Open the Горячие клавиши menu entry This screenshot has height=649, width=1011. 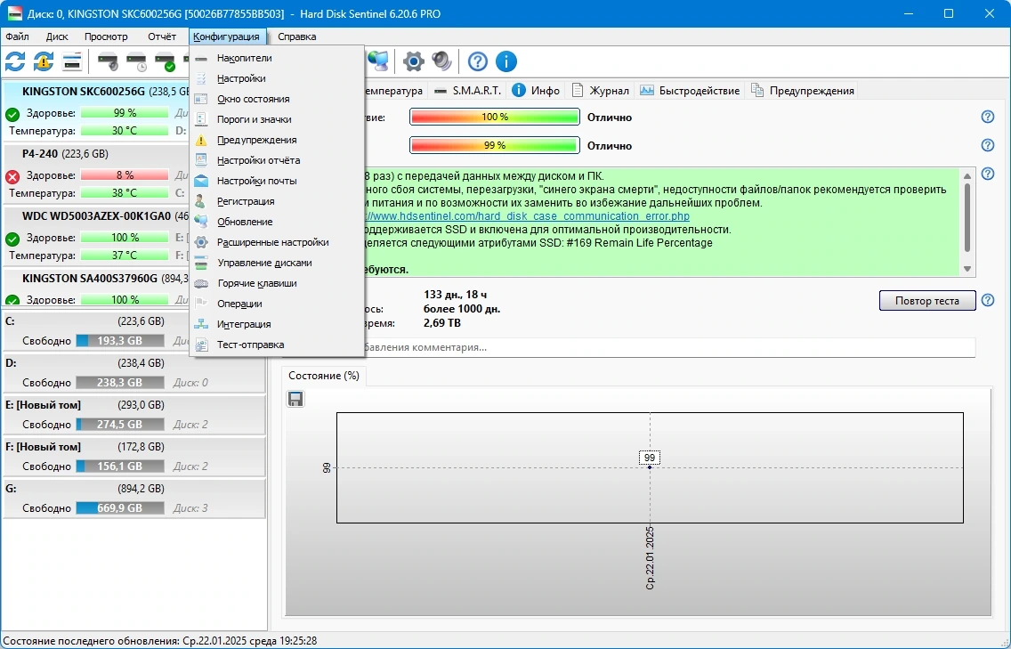tap(277, 283)
